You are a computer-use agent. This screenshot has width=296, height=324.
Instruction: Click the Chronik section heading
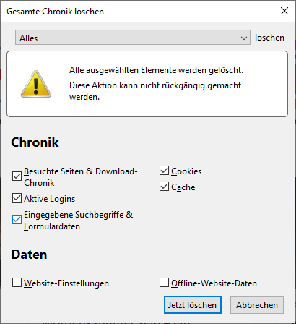point(35,142)
